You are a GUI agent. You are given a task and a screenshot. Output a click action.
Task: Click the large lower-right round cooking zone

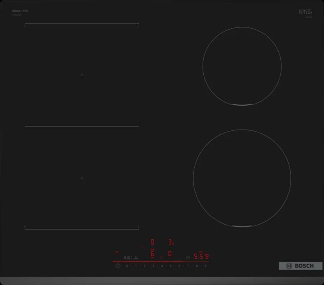point(242,178)
